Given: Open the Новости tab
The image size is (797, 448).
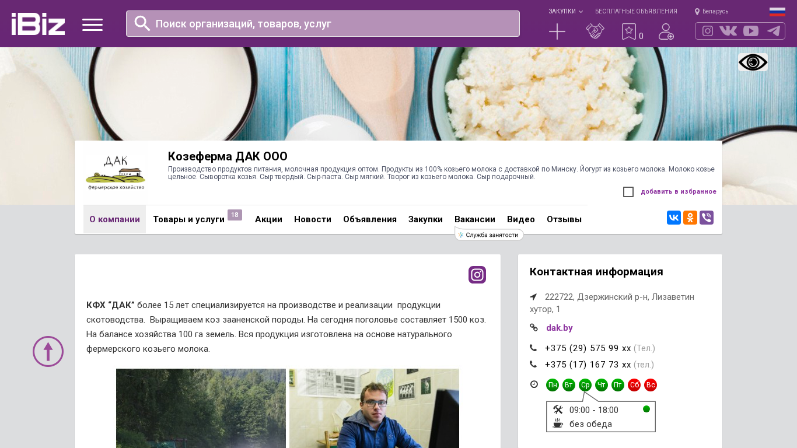Looking at the screenshot, I should (313, 219).
